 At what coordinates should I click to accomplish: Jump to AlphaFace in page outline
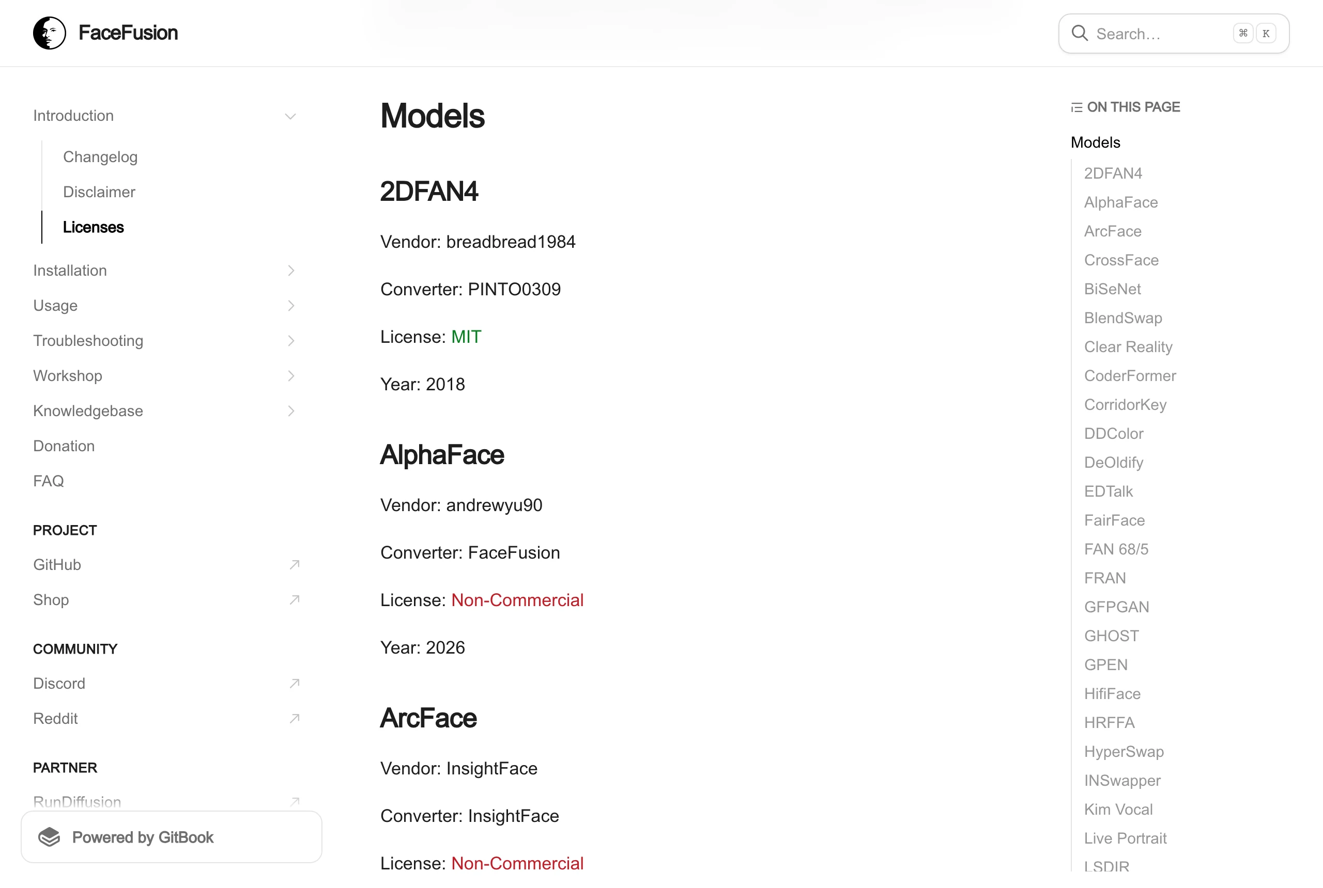click(1120, 202)
